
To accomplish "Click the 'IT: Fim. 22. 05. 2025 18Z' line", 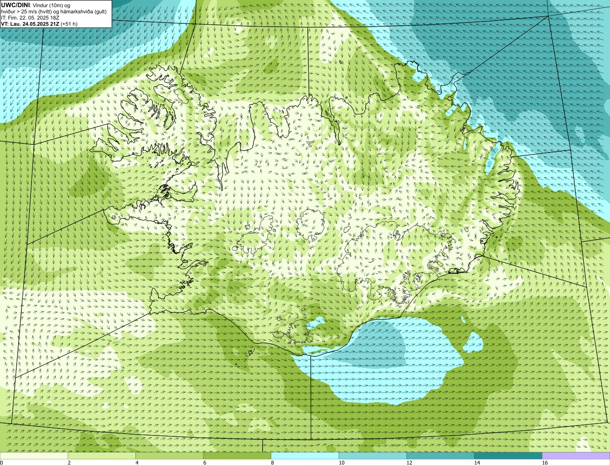I will pos(30,18).
